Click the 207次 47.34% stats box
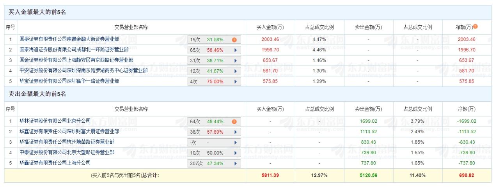The height and width of the screenshot is (187, 495). click(214, 164)
